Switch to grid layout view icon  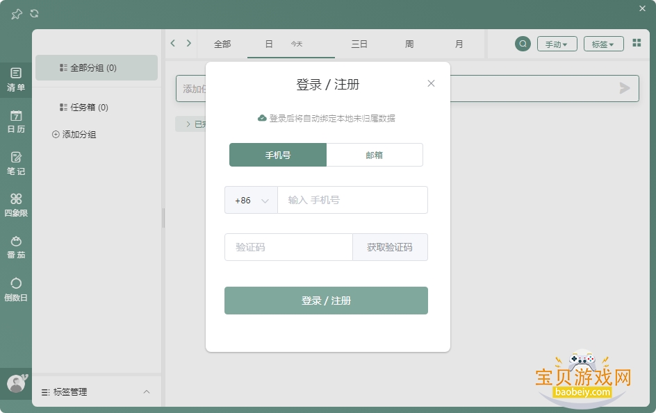[x=637, y=42]
